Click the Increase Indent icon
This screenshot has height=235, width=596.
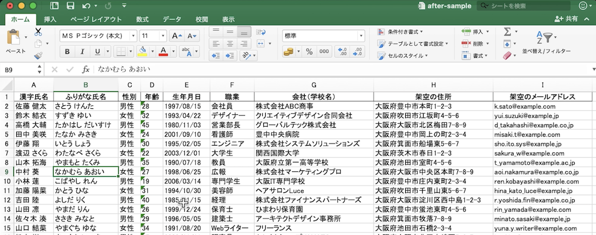click(x=230, y=55)
